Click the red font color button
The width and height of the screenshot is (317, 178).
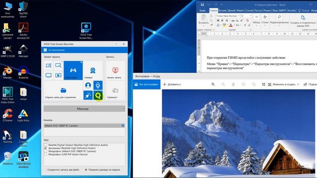point(231,25)
